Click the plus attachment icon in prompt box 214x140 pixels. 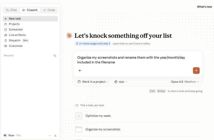(x=80, y=70)
